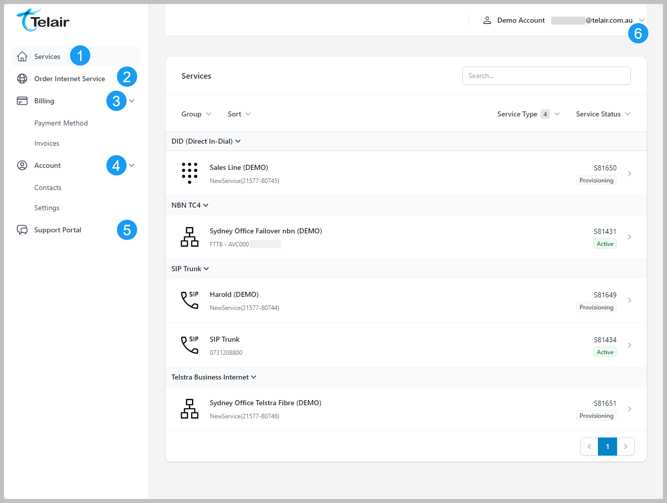Click the SIP phone icon for SIP Trunk 0731208800
This screenshot has width=667, height=503.
[190, 345]
